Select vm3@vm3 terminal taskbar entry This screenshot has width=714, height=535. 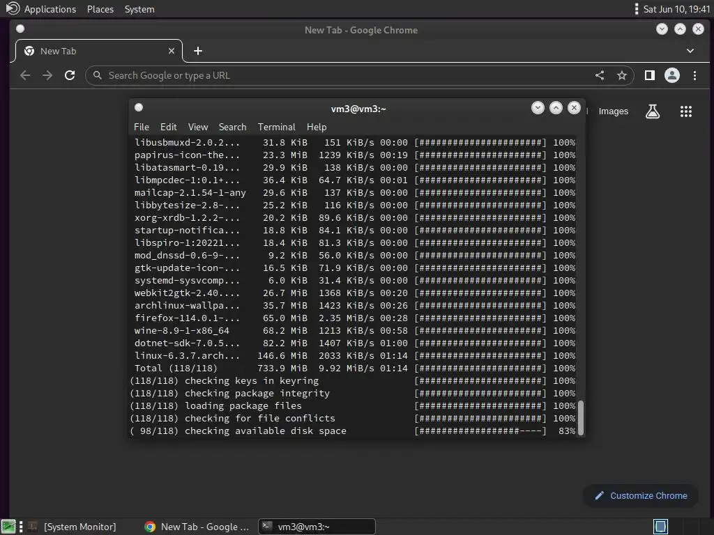click(x=317, y=527)
